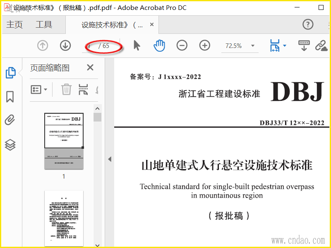The image size is (331, 248).
Task: Collapse the navigation pane with left arrow
Action: [110, 159]
